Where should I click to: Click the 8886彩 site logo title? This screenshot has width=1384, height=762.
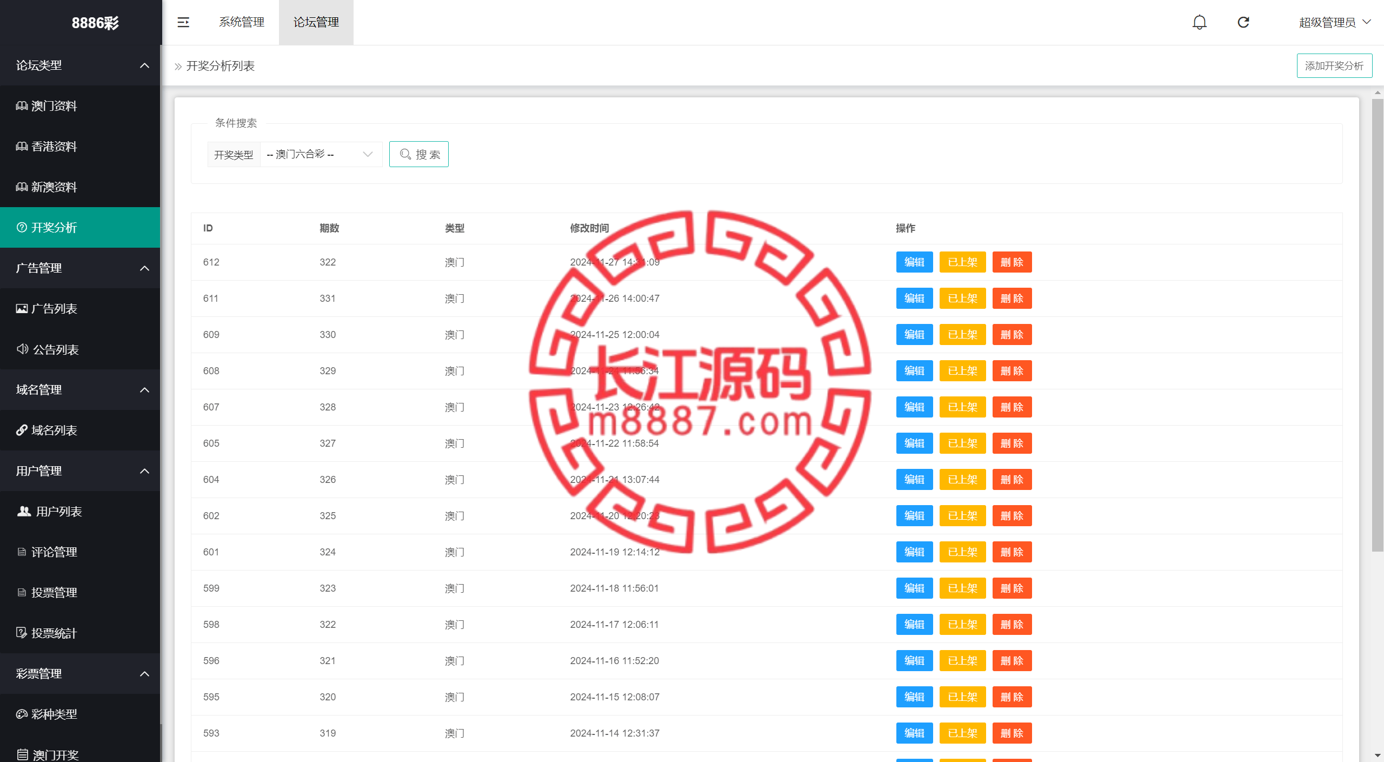pyautogui.click(x=95, y=23)
